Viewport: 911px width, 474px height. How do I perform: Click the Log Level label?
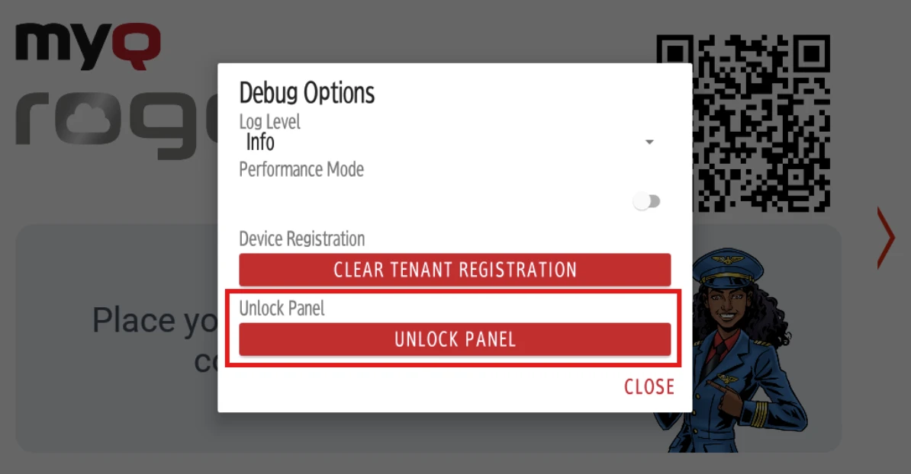pyautogui.click(x=269, y=122)
